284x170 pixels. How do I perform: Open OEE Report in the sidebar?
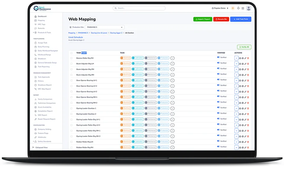[x=42, y=115]
